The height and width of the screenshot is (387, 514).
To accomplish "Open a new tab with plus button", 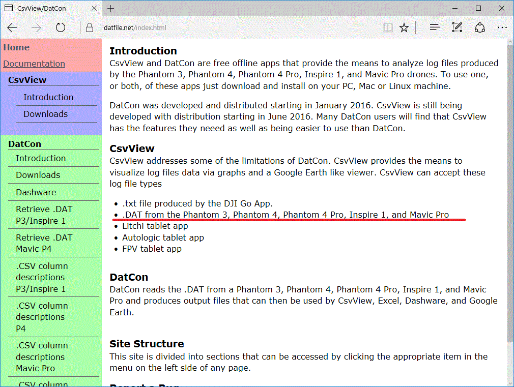I will [111, 8].
